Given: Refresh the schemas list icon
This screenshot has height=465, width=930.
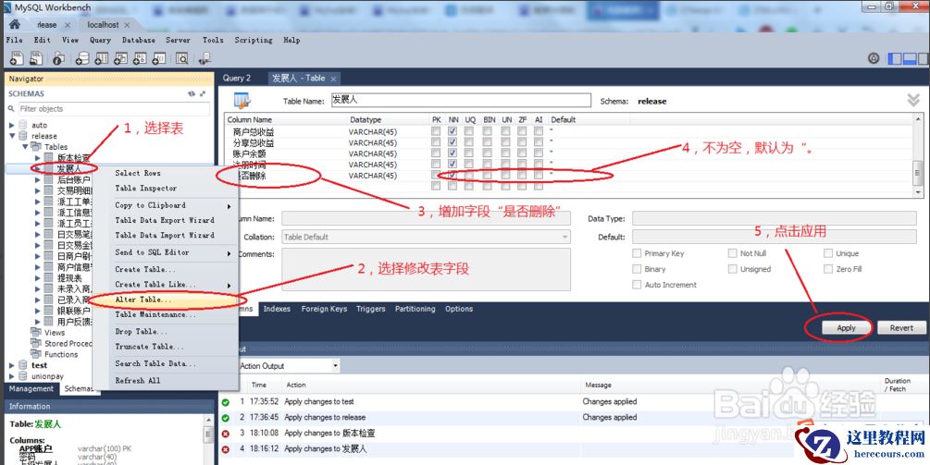Looking at the screenshot, I should [192, 93].
